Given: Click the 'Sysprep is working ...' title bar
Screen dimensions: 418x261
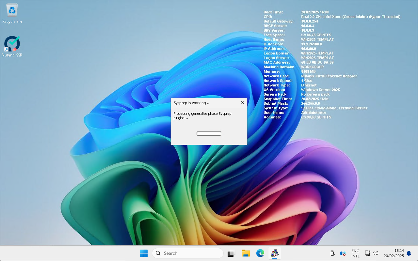Looking at the screenshot, I should [x=202, y=102].
